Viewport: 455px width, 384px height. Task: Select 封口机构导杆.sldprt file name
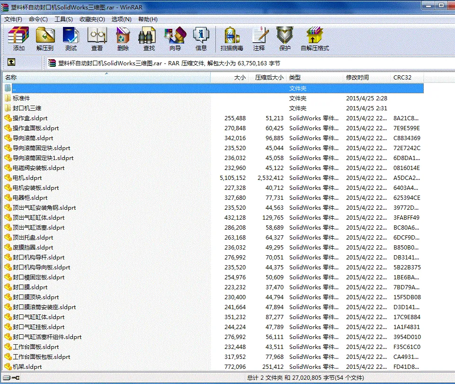(39, 257)
